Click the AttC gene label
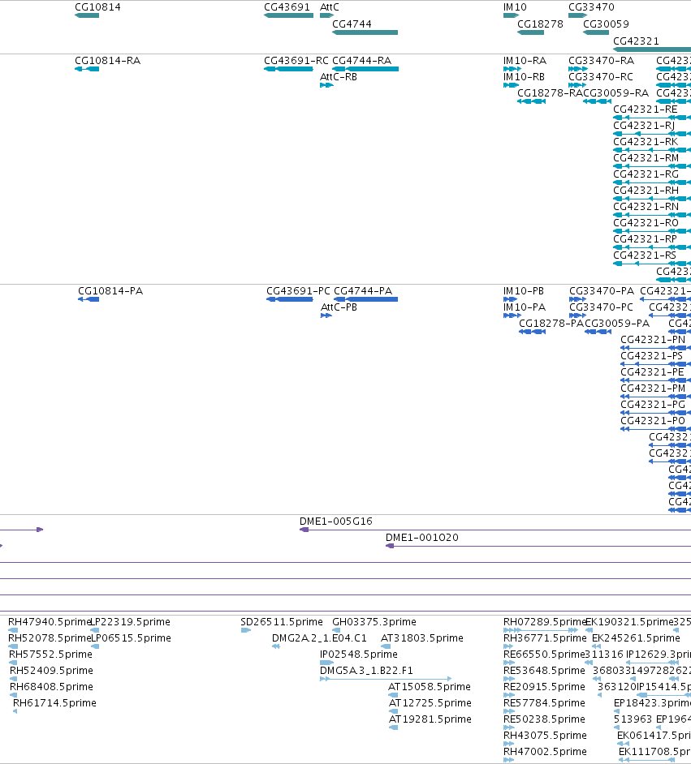Screen dimensions: 691x764 329,7
